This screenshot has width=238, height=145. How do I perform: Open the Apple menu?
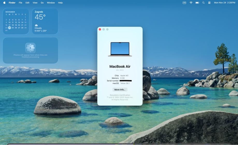[x=4, y=3]
